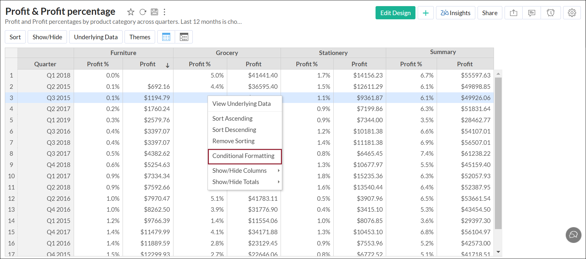The image size is (586, 259).
Task: Click the save disk icon
Action: 154,12
